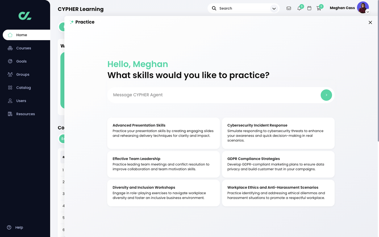Image resolution: width=379 pixels, height=237 pixels.
Task: Go to Goals in the sidebar
Action: [x=21, y=61]
